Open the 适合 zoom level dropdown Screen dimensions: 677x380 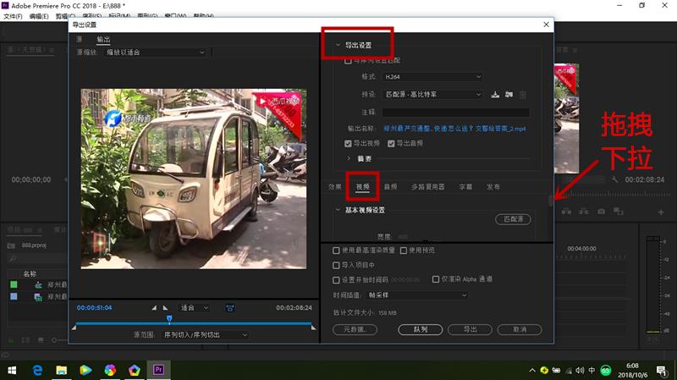click(x=195, y=308)
